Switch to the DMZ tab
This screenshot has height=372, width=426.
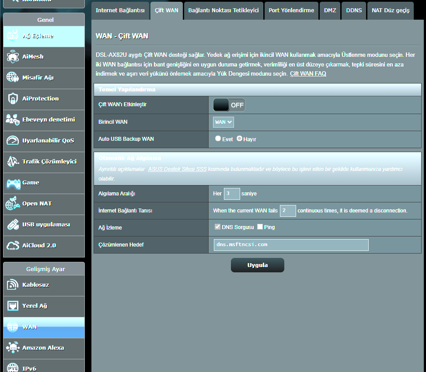pyautogui.click(x=330, y=10)
